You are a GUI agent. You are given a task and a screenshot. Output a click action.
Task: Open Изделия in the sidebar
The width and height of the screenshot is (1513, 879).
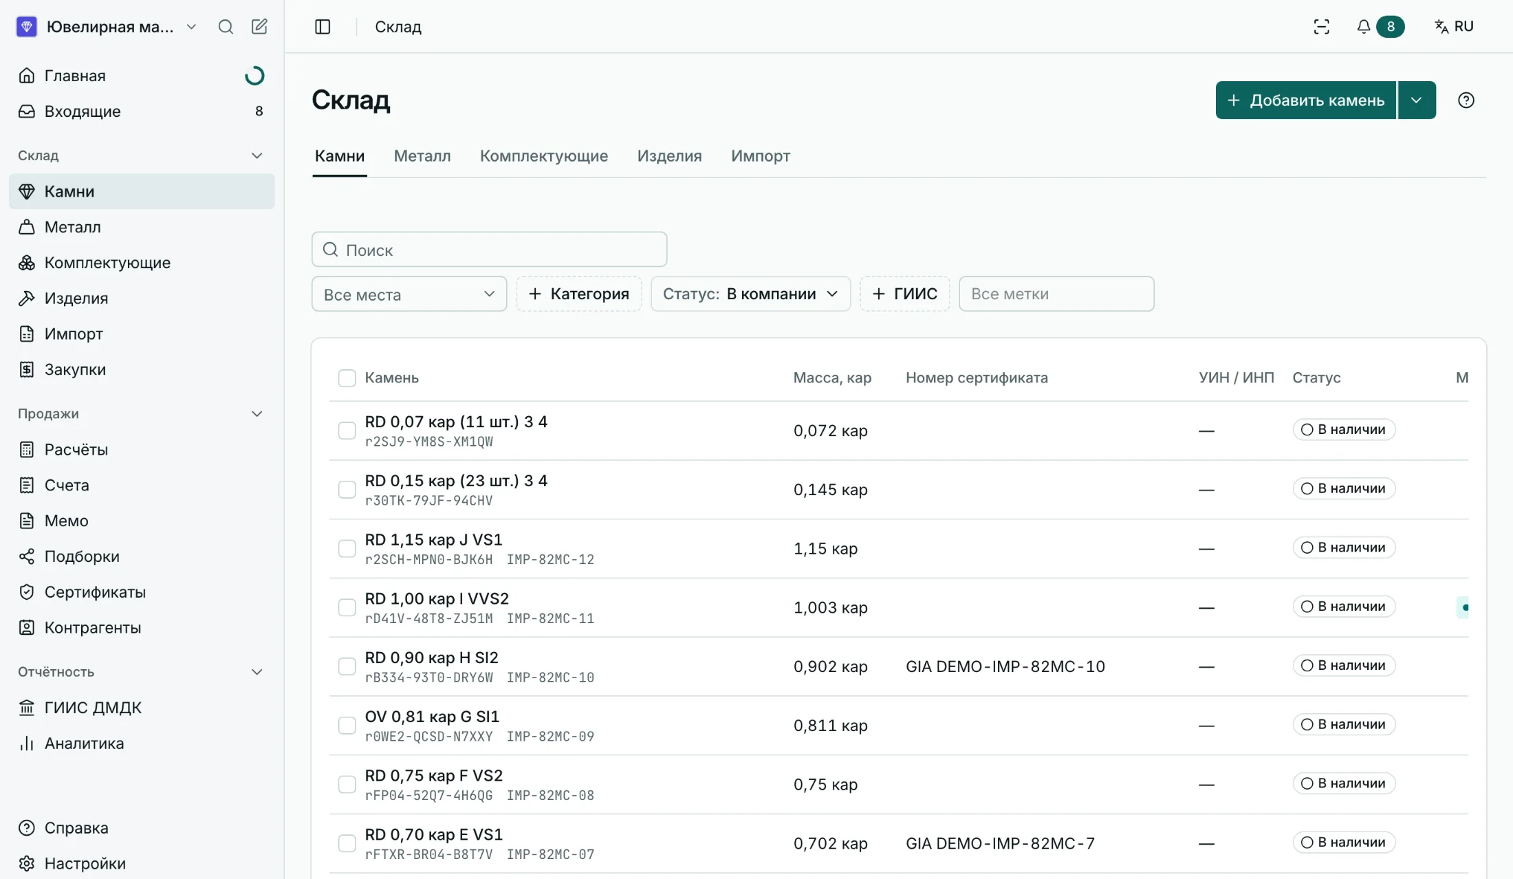(142, 299)
